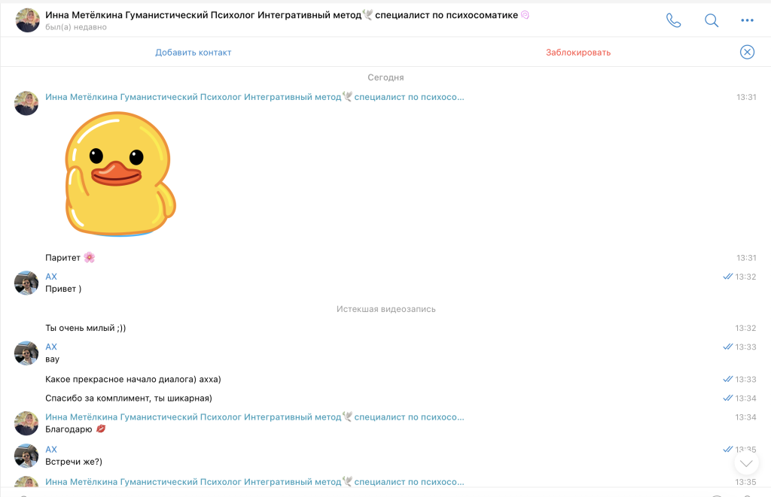Click chat title in the header
This screenshot has height=497, width=771.
(x=287, y=15)
